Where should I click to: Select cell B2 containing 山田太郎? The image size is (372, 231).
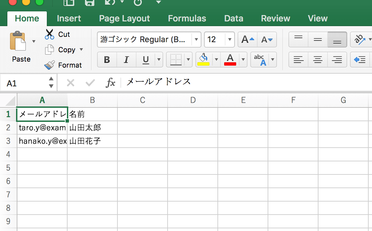pyautogui.click(x=92, y=128)
